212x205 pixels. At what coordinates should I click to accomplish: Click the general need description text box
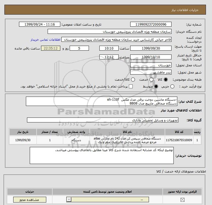(102, 101)
